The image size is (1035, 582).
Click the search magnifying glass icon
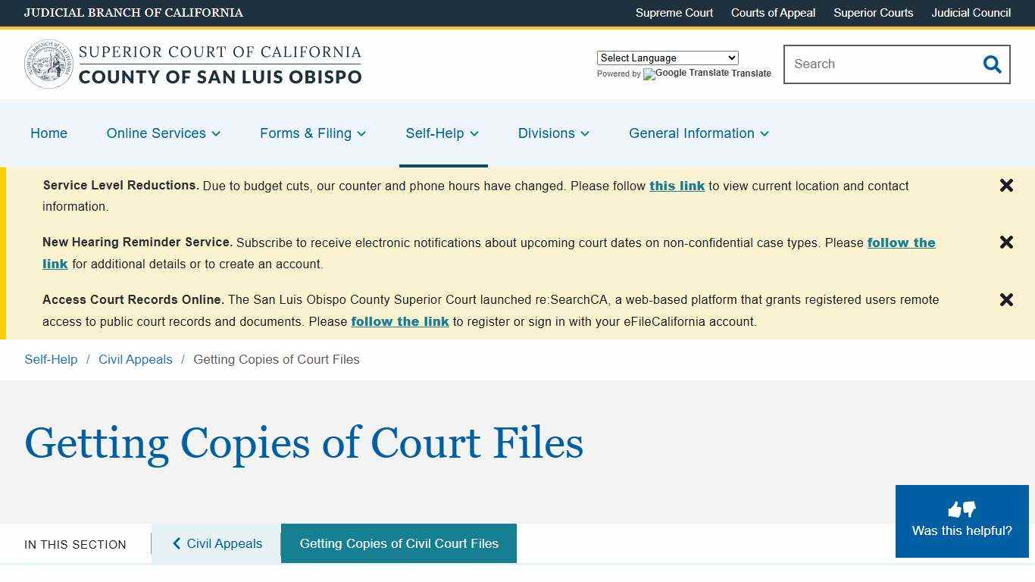[992, 64]
